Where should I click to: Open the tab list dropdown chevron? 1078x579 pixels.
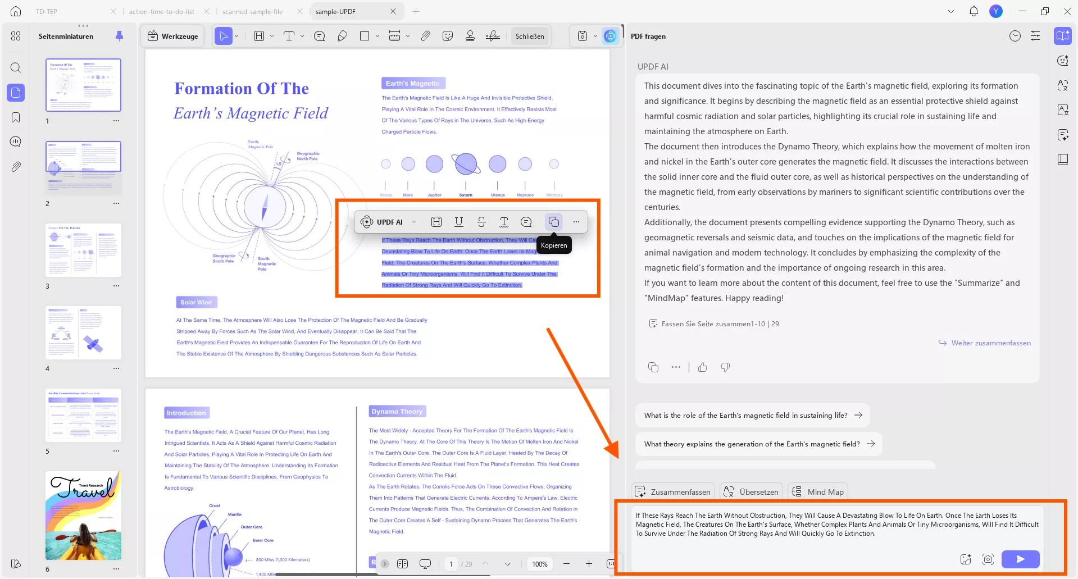[x=951, y=11]
